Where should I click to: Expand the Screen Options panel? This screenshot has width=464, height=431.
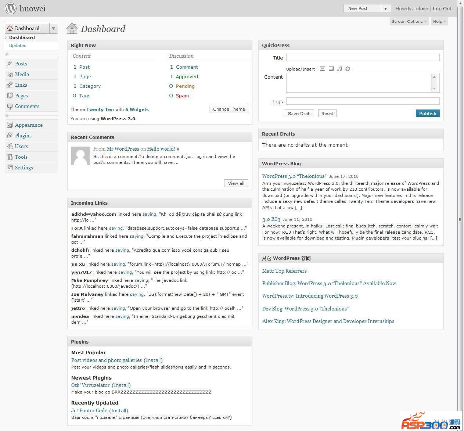[x=409, y=21]
